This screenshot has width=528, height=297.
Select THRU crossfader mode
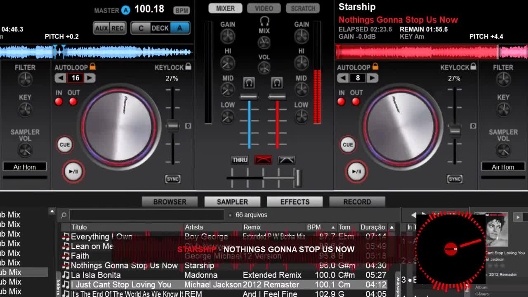240,160
